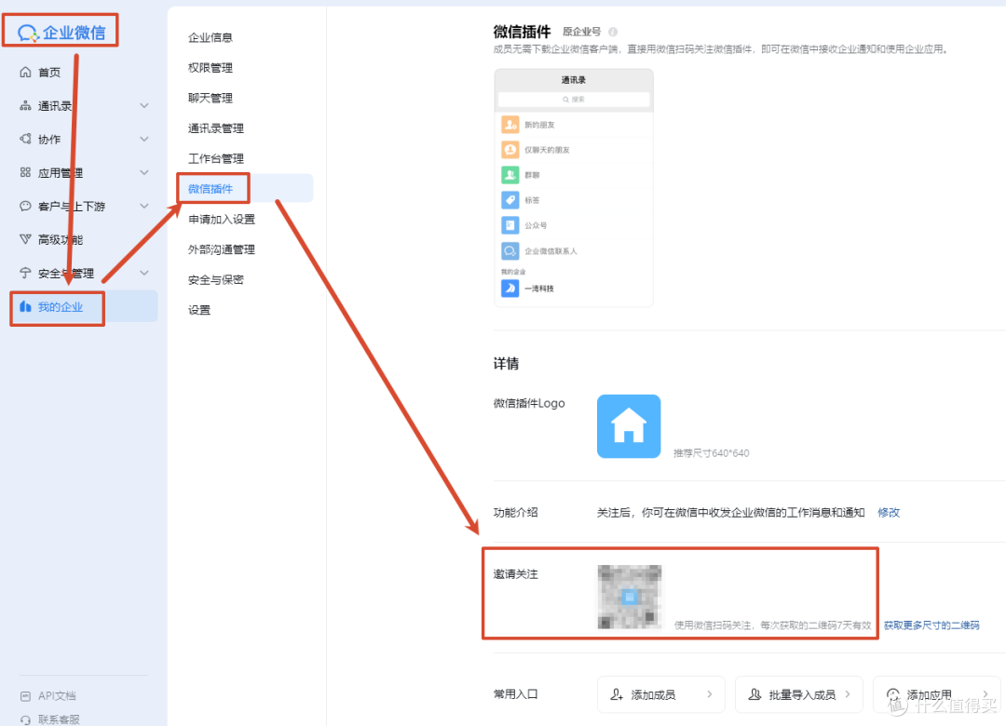Click the 协作 sidebar icon
The width and height of the screenshot is (1006, 726).
click(25, 140)
